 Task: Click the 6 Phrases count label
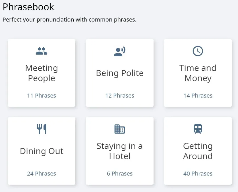pyautogui.click(x=120, y=174)
